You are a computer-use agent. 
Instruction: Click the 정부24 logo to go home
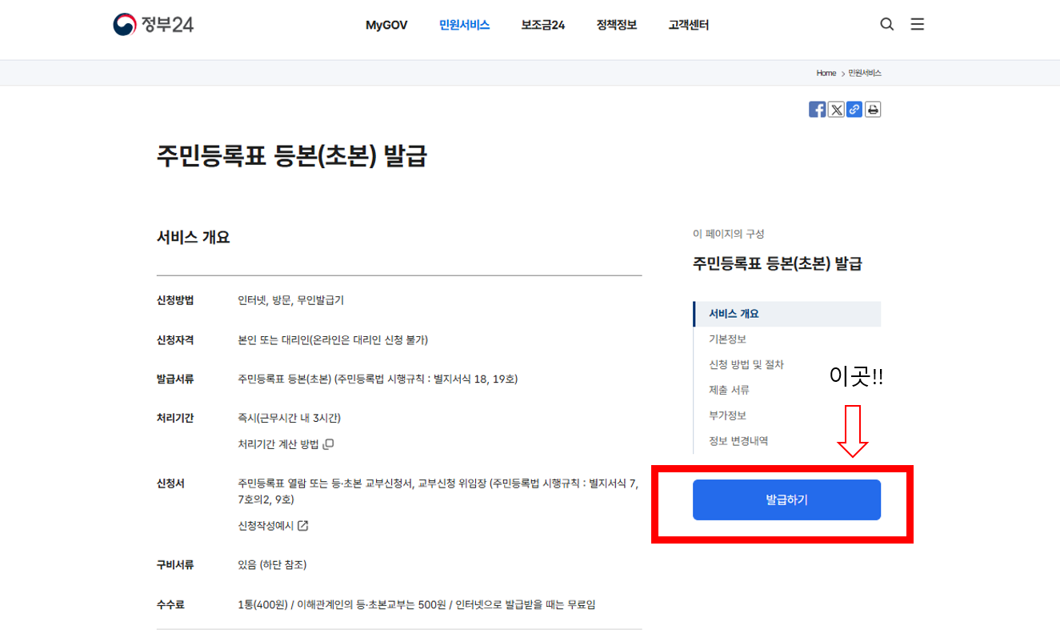[152, 24]
